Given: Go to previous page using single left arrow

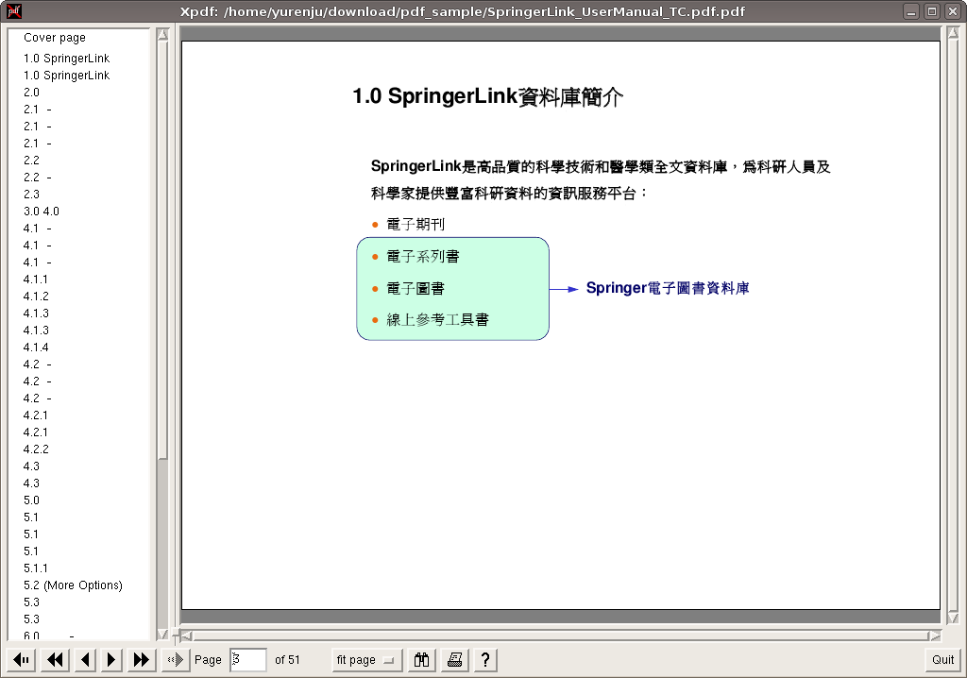Looking at the screenshot, I should 85,660.
